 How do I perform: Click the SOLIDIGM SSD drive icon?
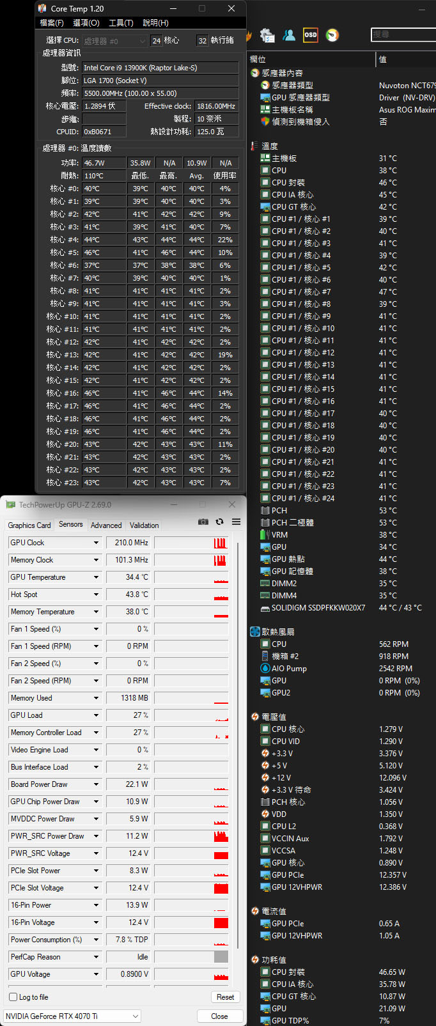[x=265, y=607]
